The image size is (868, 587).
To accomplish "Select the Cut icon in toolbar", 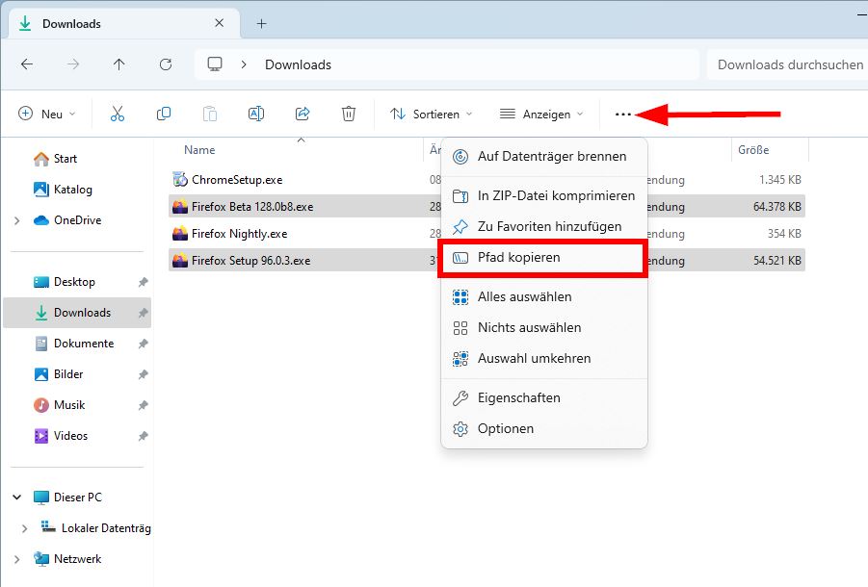I will point(118,114).
